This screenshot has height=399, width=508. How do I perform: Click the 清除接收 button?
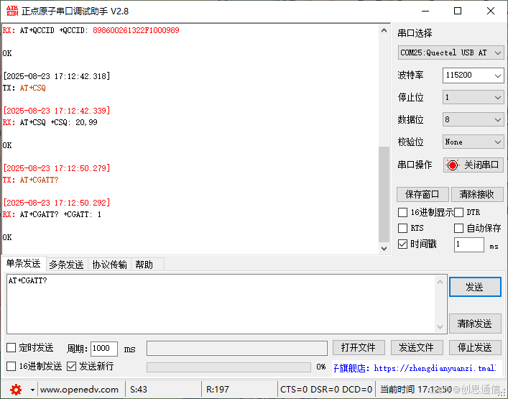pyautogui.click(x=477, y=194)
